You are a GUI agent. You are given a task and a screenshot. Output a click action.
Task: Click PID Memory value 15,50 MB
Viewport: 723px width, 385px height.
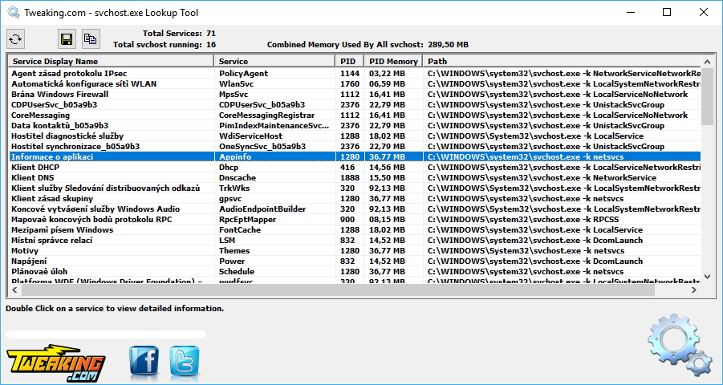point(387,177)
